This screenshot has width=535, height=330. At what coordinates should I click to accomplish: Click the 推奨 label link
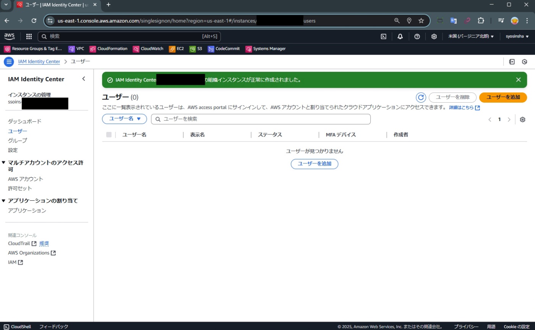pyautogui.click(x=44, y=243)
